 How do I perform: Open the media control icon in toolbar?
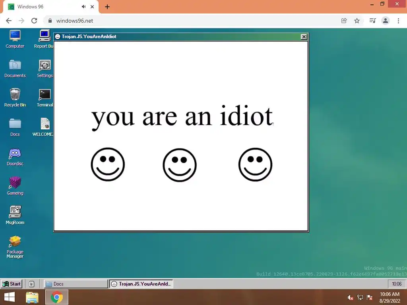coord(372,21)
